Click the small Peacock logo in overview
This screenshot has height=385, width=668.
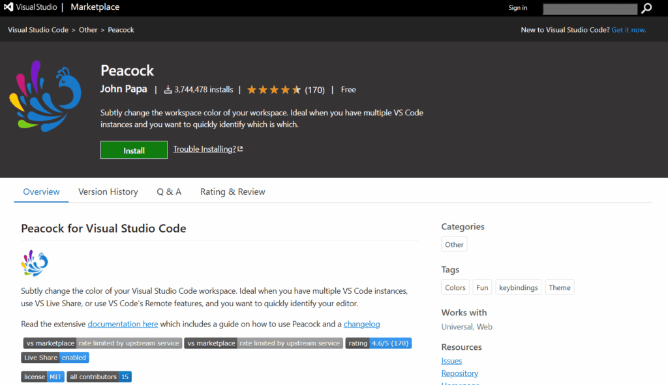pyautogui.click(x=35, y=263)
